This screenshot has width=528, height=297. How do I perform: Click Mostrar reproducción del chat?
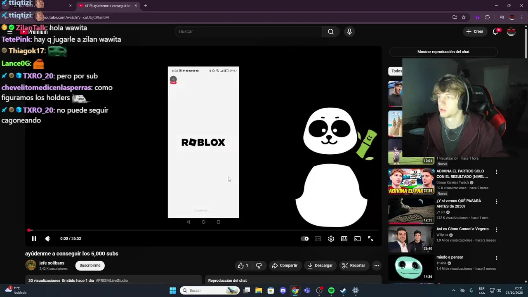click(443, 52)
